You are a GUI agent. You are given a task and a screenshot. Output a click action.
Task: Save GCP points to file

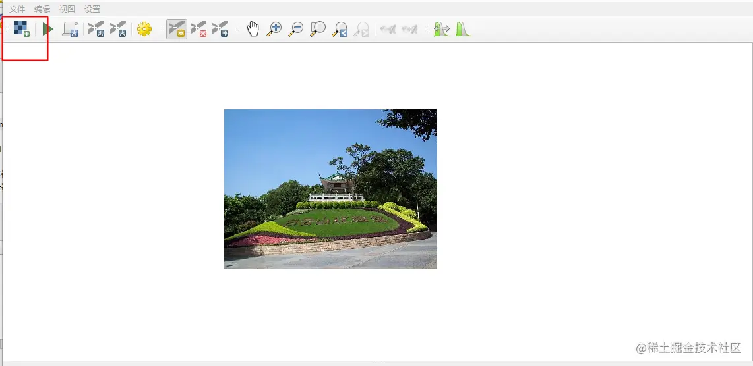pos(118,29)
